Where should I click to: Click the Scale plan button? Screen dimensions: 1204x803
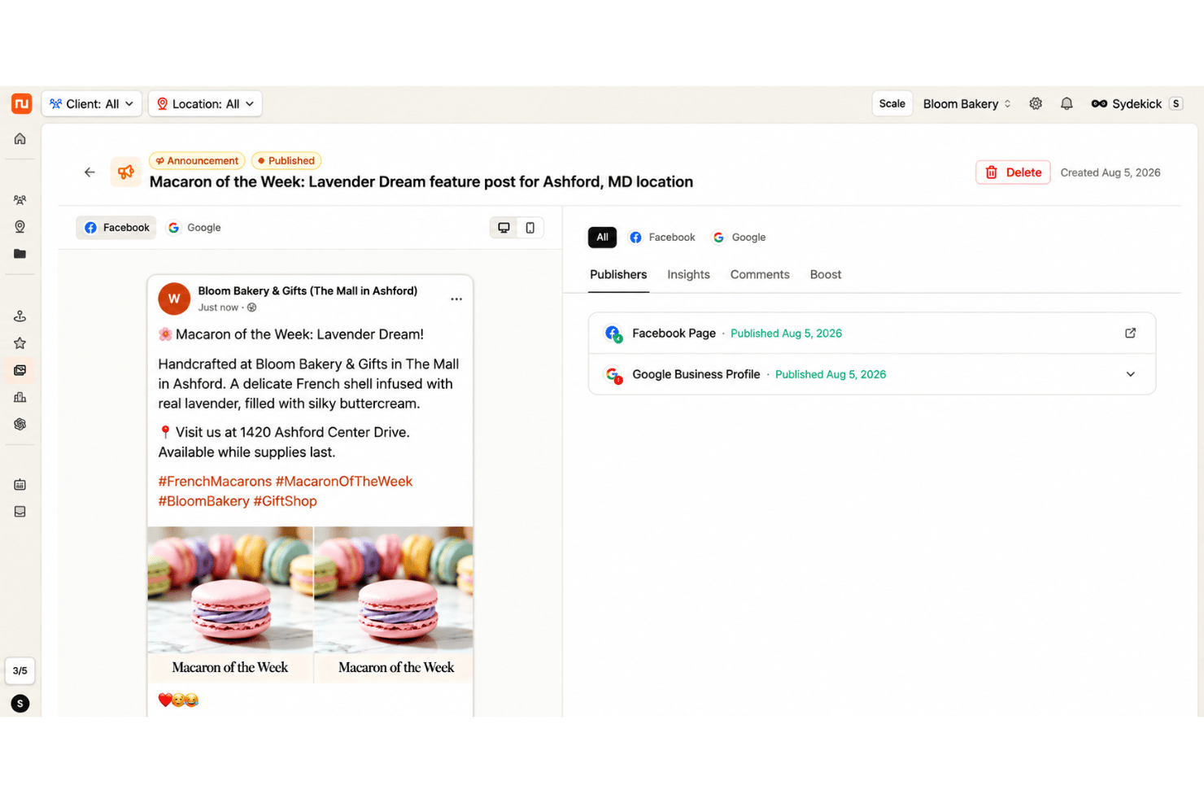(x=892, y=104)
